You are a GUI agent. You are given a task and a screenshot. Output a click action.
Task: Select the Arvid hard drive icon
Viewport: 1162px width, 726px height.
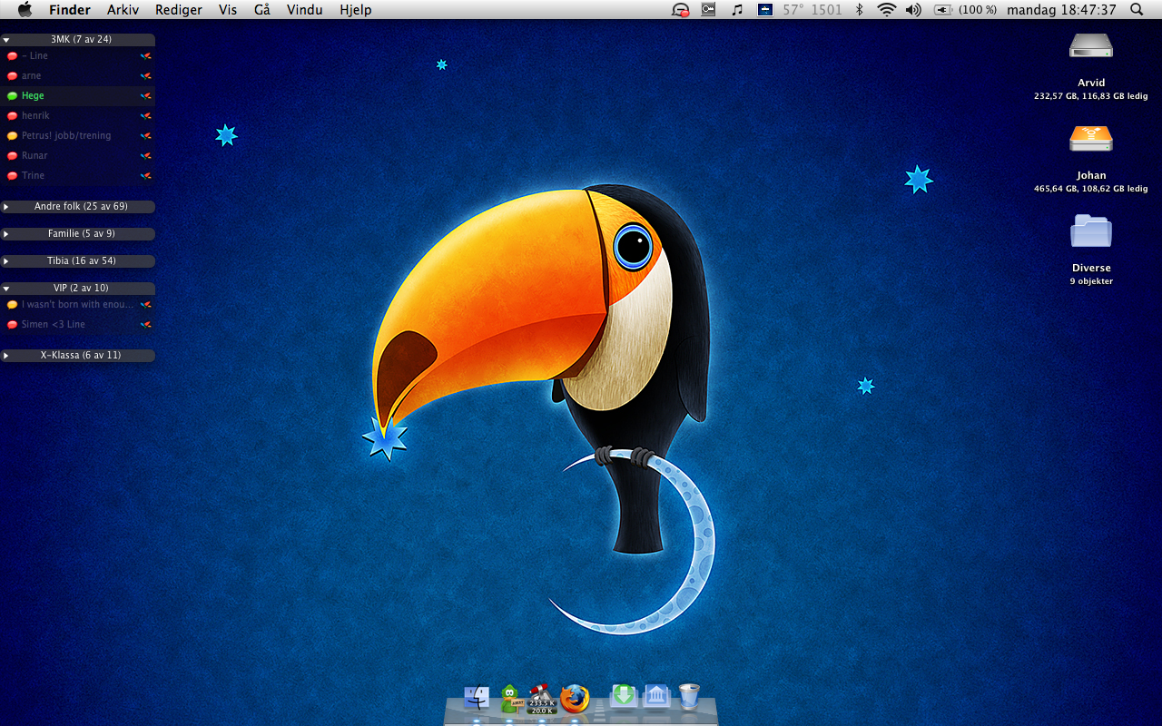coord(1090,47)
